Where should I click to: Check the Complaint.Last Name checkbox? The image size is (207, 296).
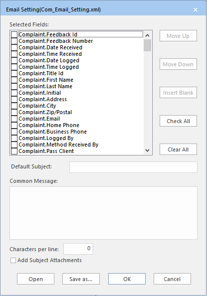coord(14,87)
